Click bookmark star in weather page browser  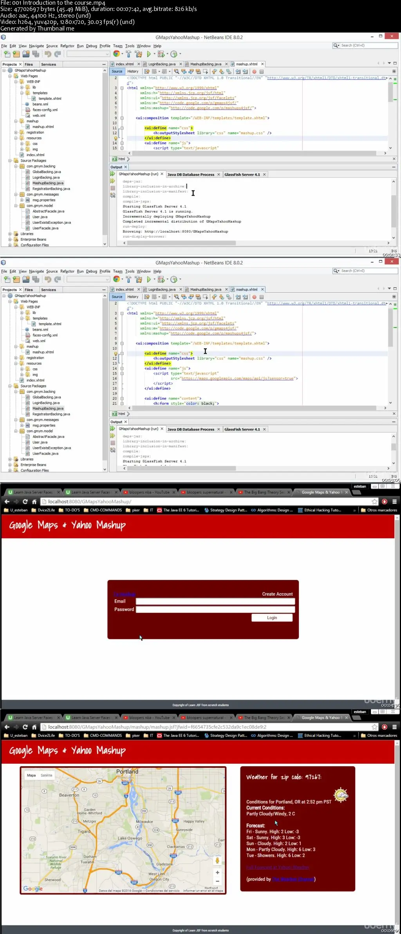click(x=374, y=727)
